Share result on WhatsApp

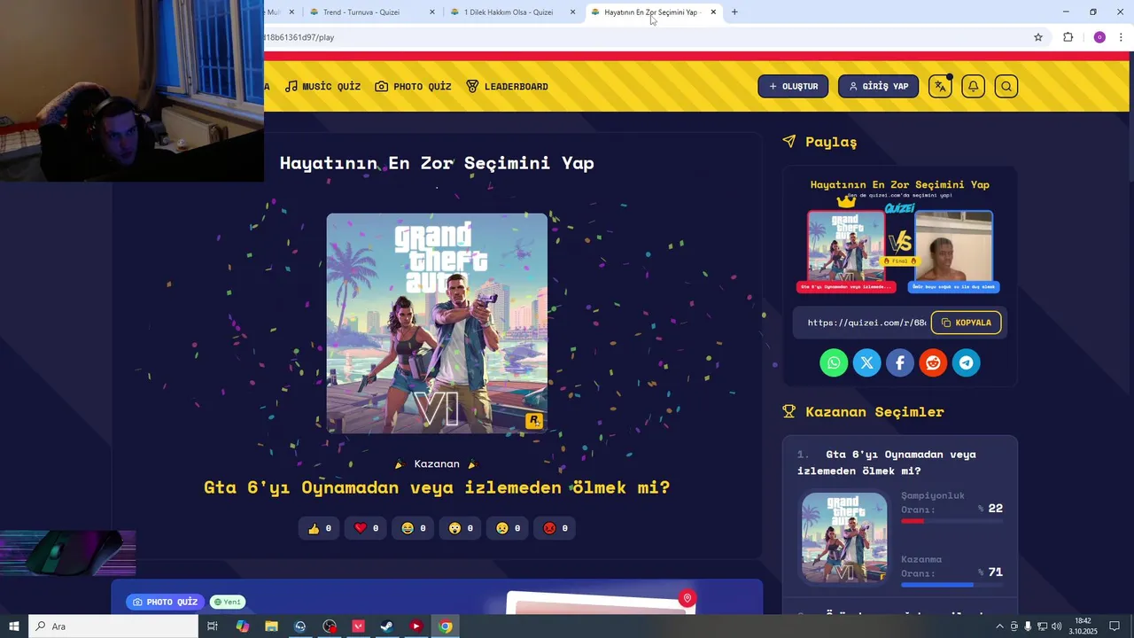834,362
